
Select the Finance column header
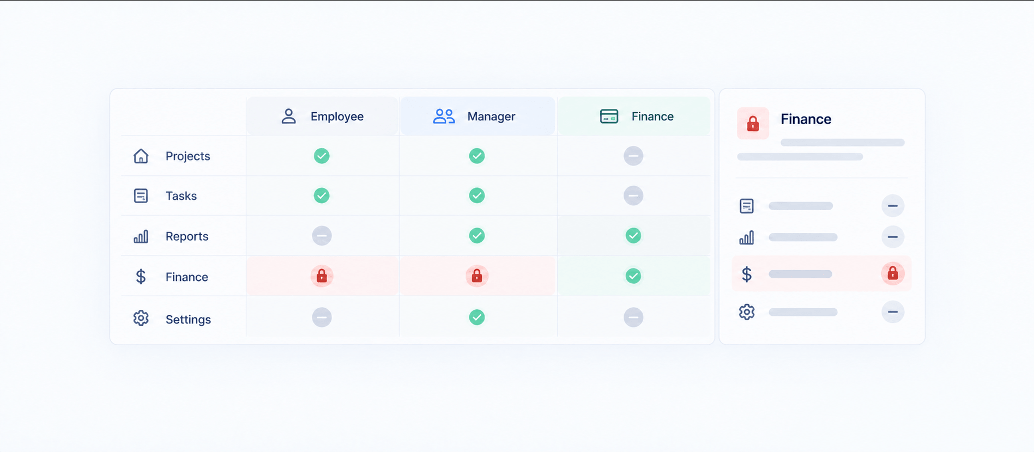tap(634, 116)
